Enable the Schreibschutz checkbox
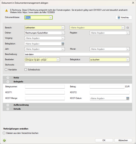This screenshot has width=136, height=144. [x=26, y=69]
